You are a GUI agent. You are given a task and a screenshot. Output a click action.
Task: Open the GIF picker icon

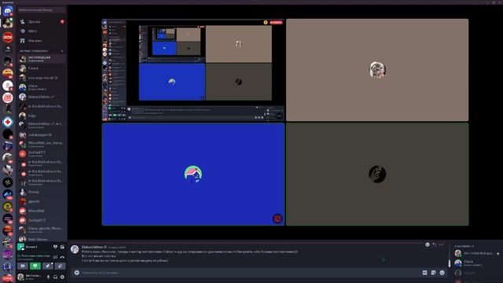click(x=424, y=273)
